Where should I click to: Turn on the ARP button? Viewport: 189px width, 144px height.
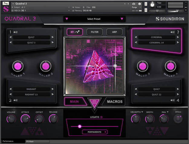click(x=114, y=32)
